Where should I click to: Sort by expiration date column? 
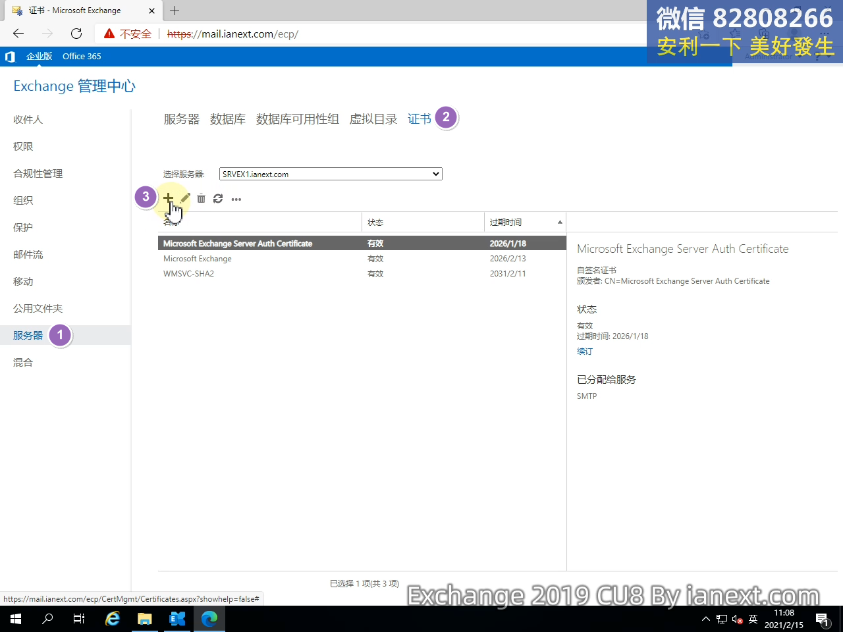click(x=525, y=223)
